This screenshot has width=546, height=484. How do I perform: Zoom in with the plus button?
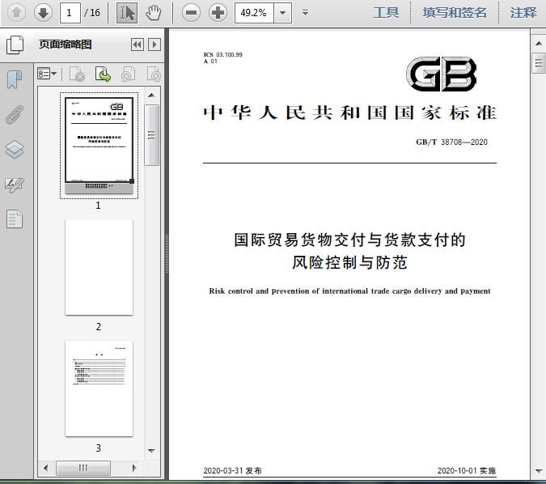(x=218, y=13)
